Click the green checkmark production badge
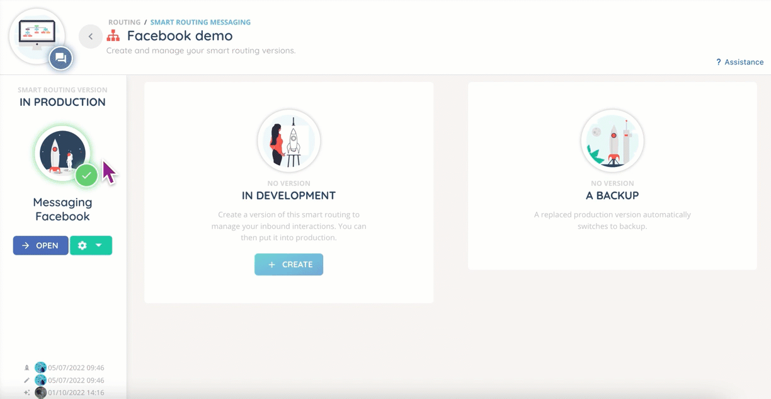Image resolution: width=771 pixels, height=399 pixels. [x=87, y=175]
